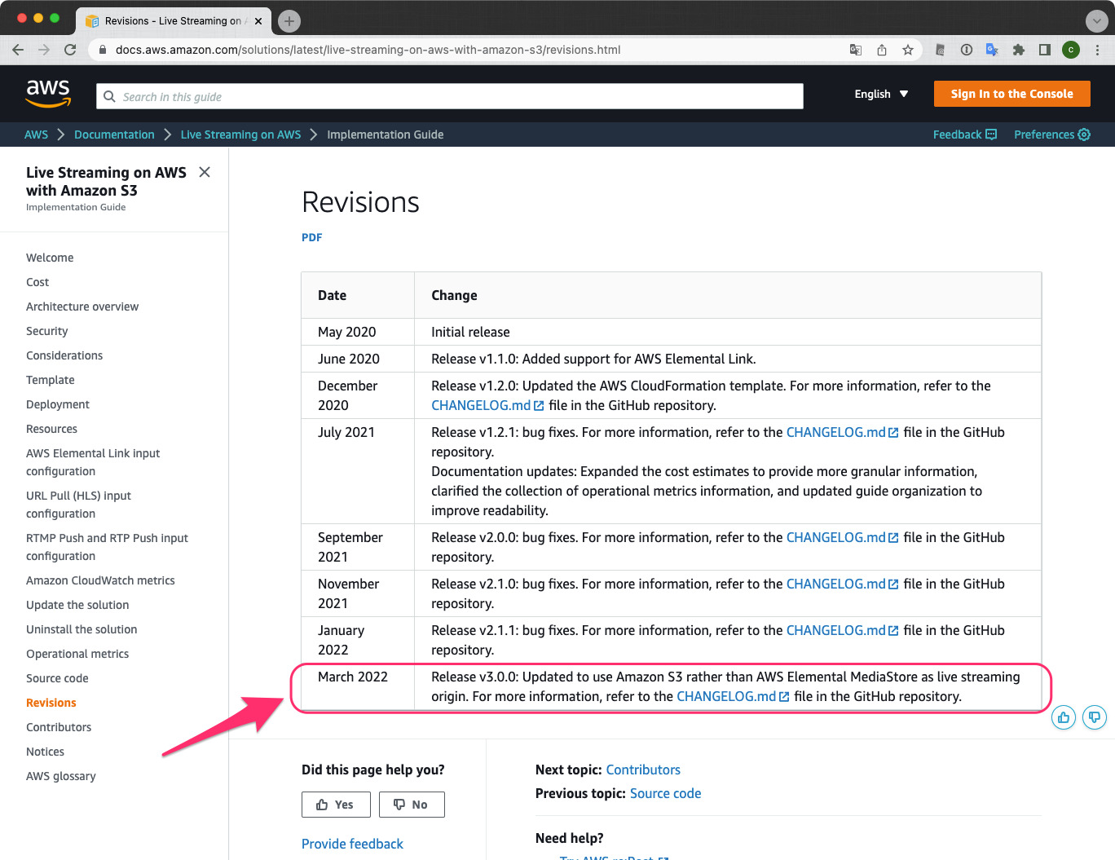
Task: Select Architecture overview in sidebar
Action: coord(82,307)
